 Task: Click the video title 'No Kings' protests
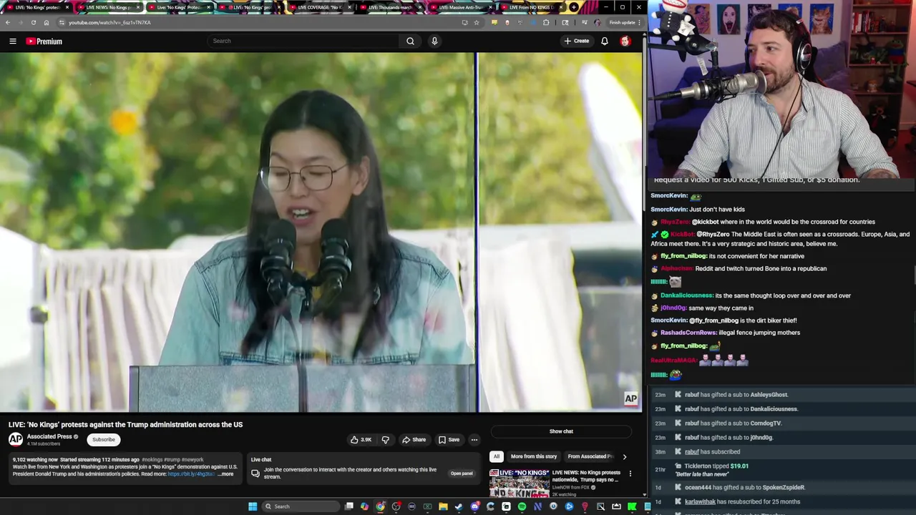tap(125, 425)
